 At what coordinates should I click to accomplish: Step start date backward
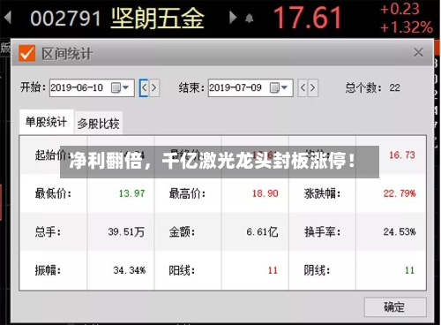(x=144, y=87)
